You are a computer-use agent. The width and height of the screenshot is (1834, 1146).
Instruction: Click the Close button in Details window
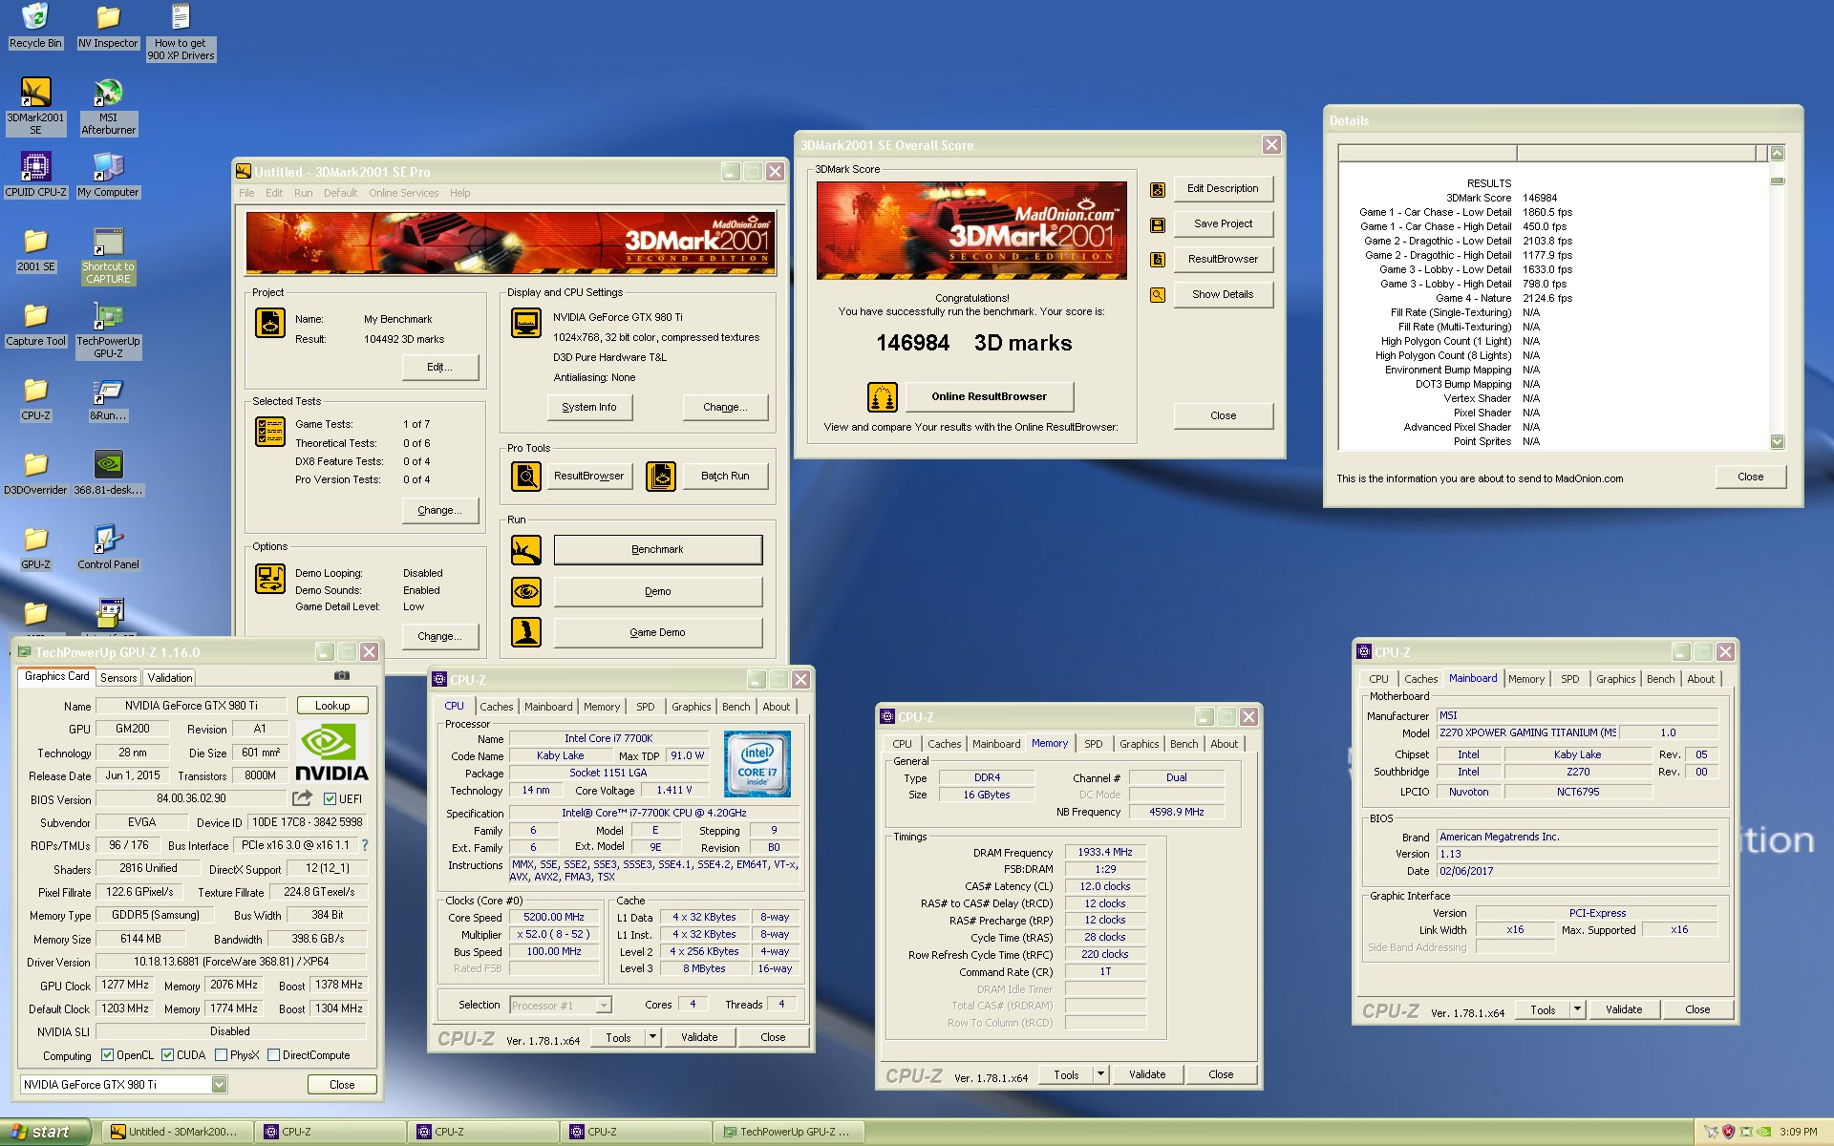1750,477
